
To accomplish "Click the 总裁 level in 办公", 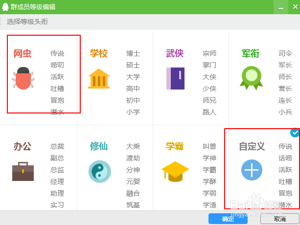I will point(57,146).
